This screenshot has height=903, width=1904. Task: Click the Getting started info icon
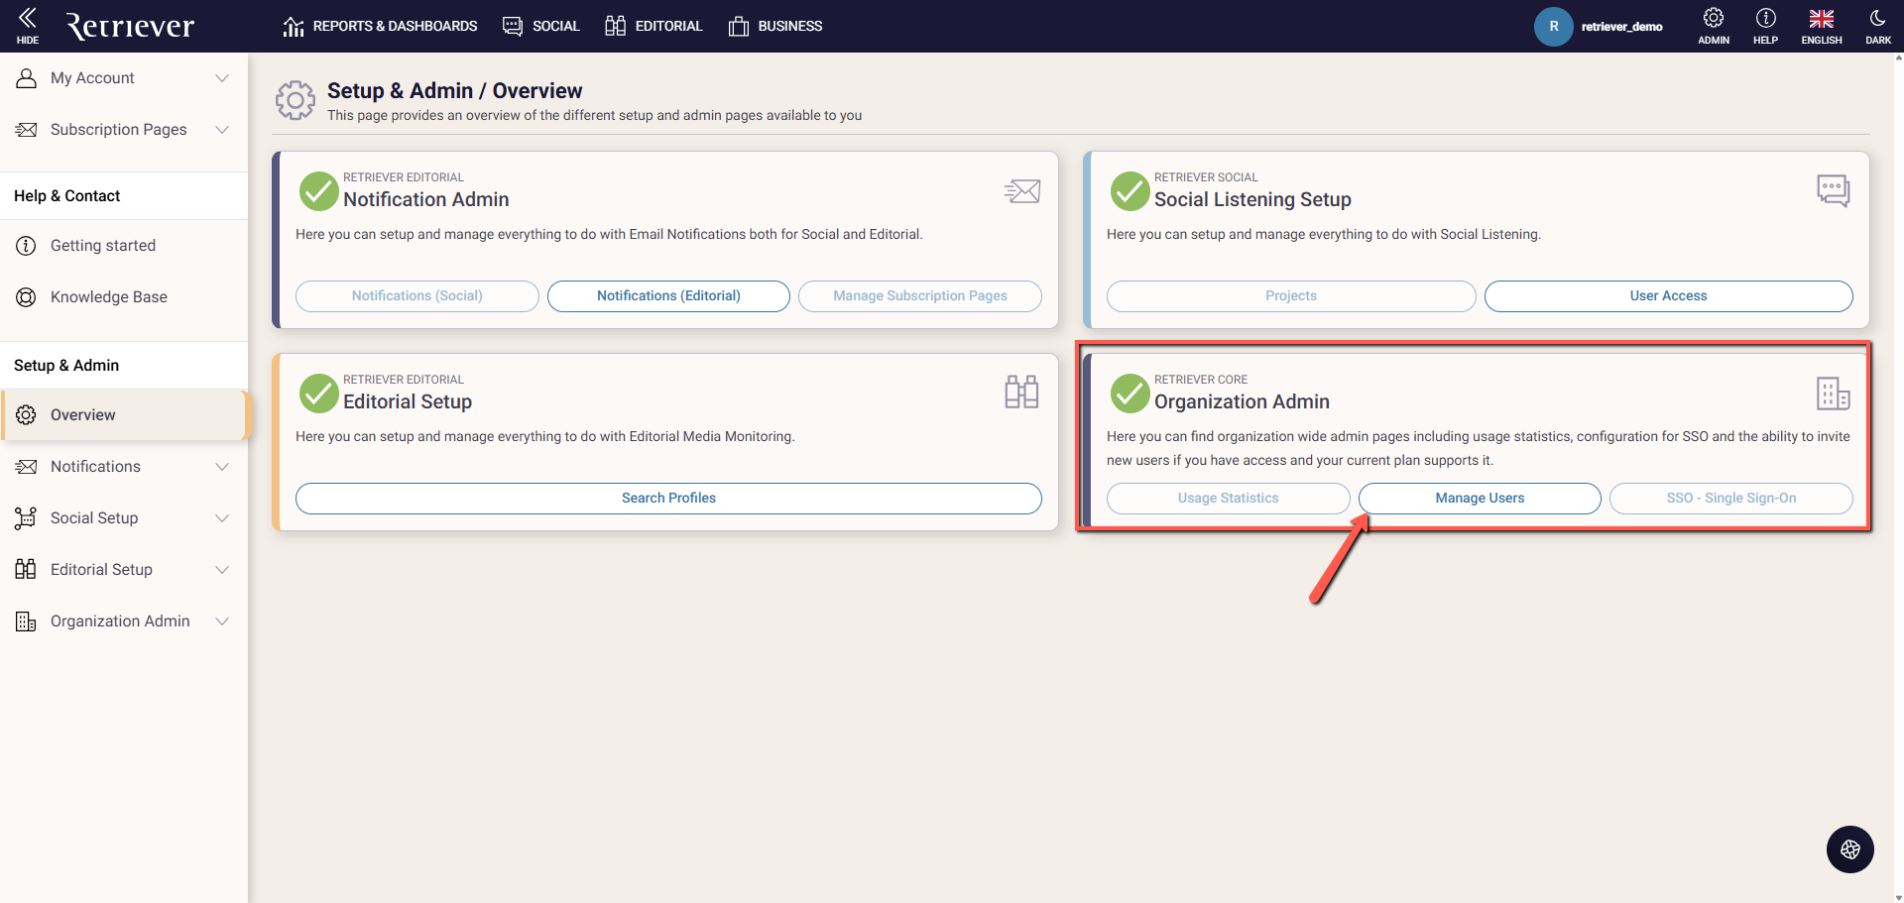[x=27, y=246]
